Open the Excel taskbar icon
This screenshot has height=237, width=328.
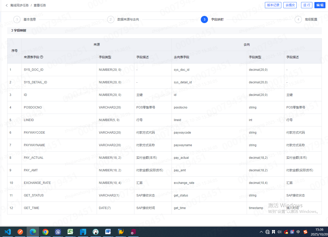click(71, 232)
